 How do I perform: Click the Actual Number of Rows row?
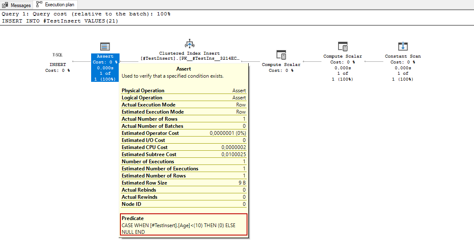click(184, 119)
